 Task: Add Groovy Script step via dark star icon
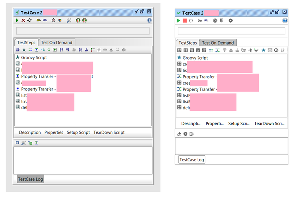[24, 50]
